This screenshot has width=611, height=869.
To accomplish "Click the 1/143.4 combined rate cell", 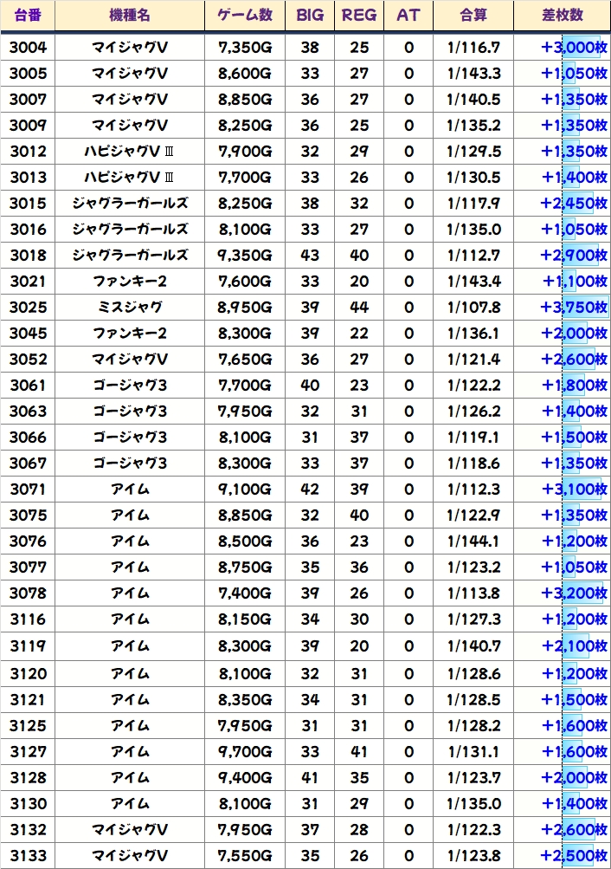I will coord(473,282).
